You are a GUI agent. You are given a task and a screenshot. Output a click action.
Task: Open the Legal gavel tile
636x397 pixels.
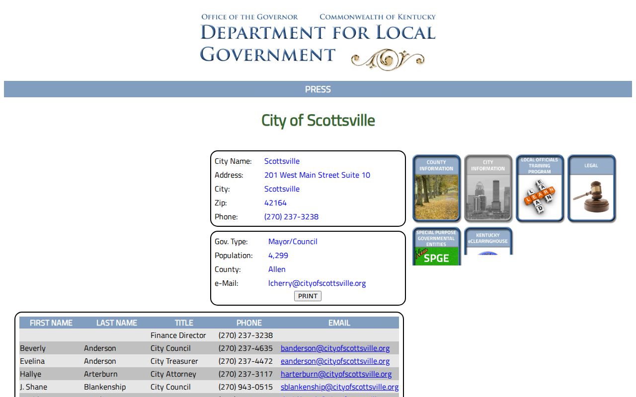tap(591, 188)
